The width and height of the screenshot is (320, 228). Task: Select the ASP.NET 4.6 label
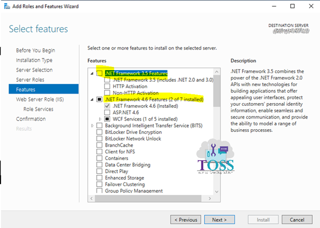pyautogui.click(x=125, y=112)
